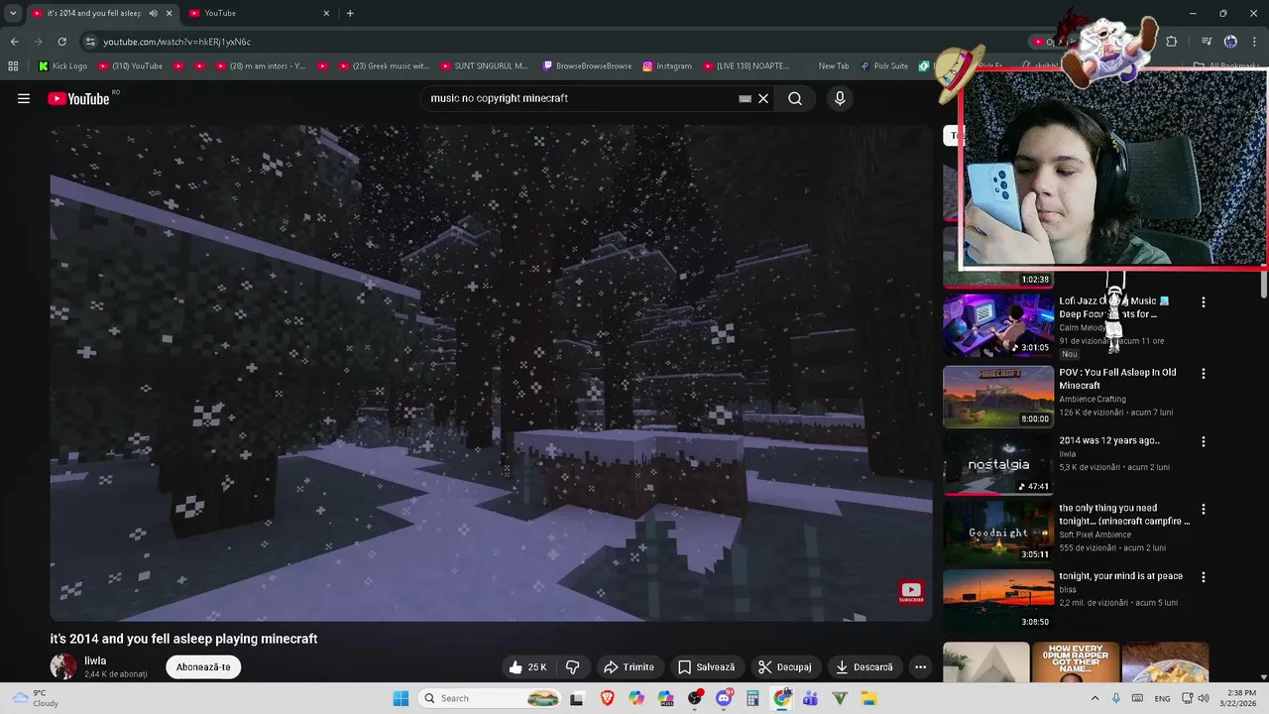Open Kick Logo bookmark

click(x=62, y=66)
